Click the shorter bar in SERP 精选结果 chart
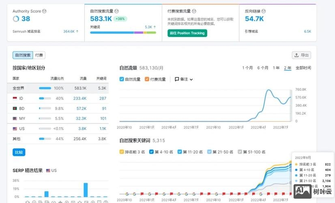 pos(46,194)
